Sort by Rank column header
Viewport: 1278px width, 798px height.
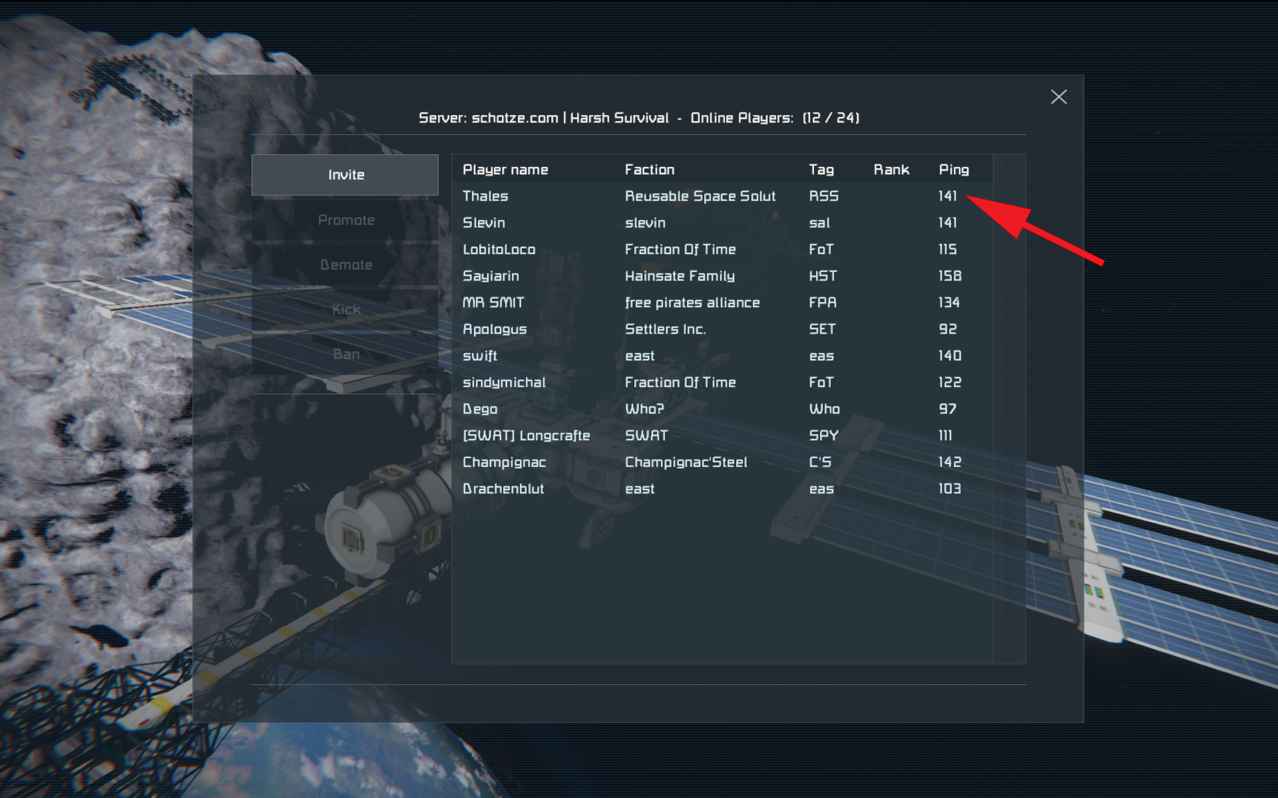(891, 170)
